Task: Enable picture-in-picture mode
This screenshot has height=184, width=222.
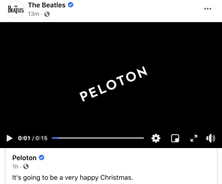Action: coord(175,138)
